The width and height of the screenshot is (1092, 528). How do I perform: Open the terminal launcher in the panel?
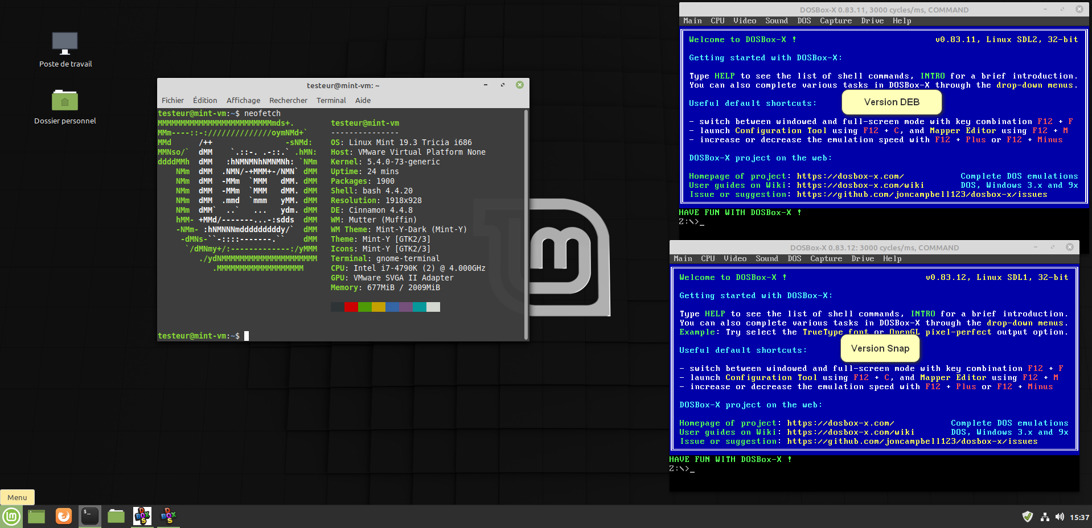pos(90,516)
